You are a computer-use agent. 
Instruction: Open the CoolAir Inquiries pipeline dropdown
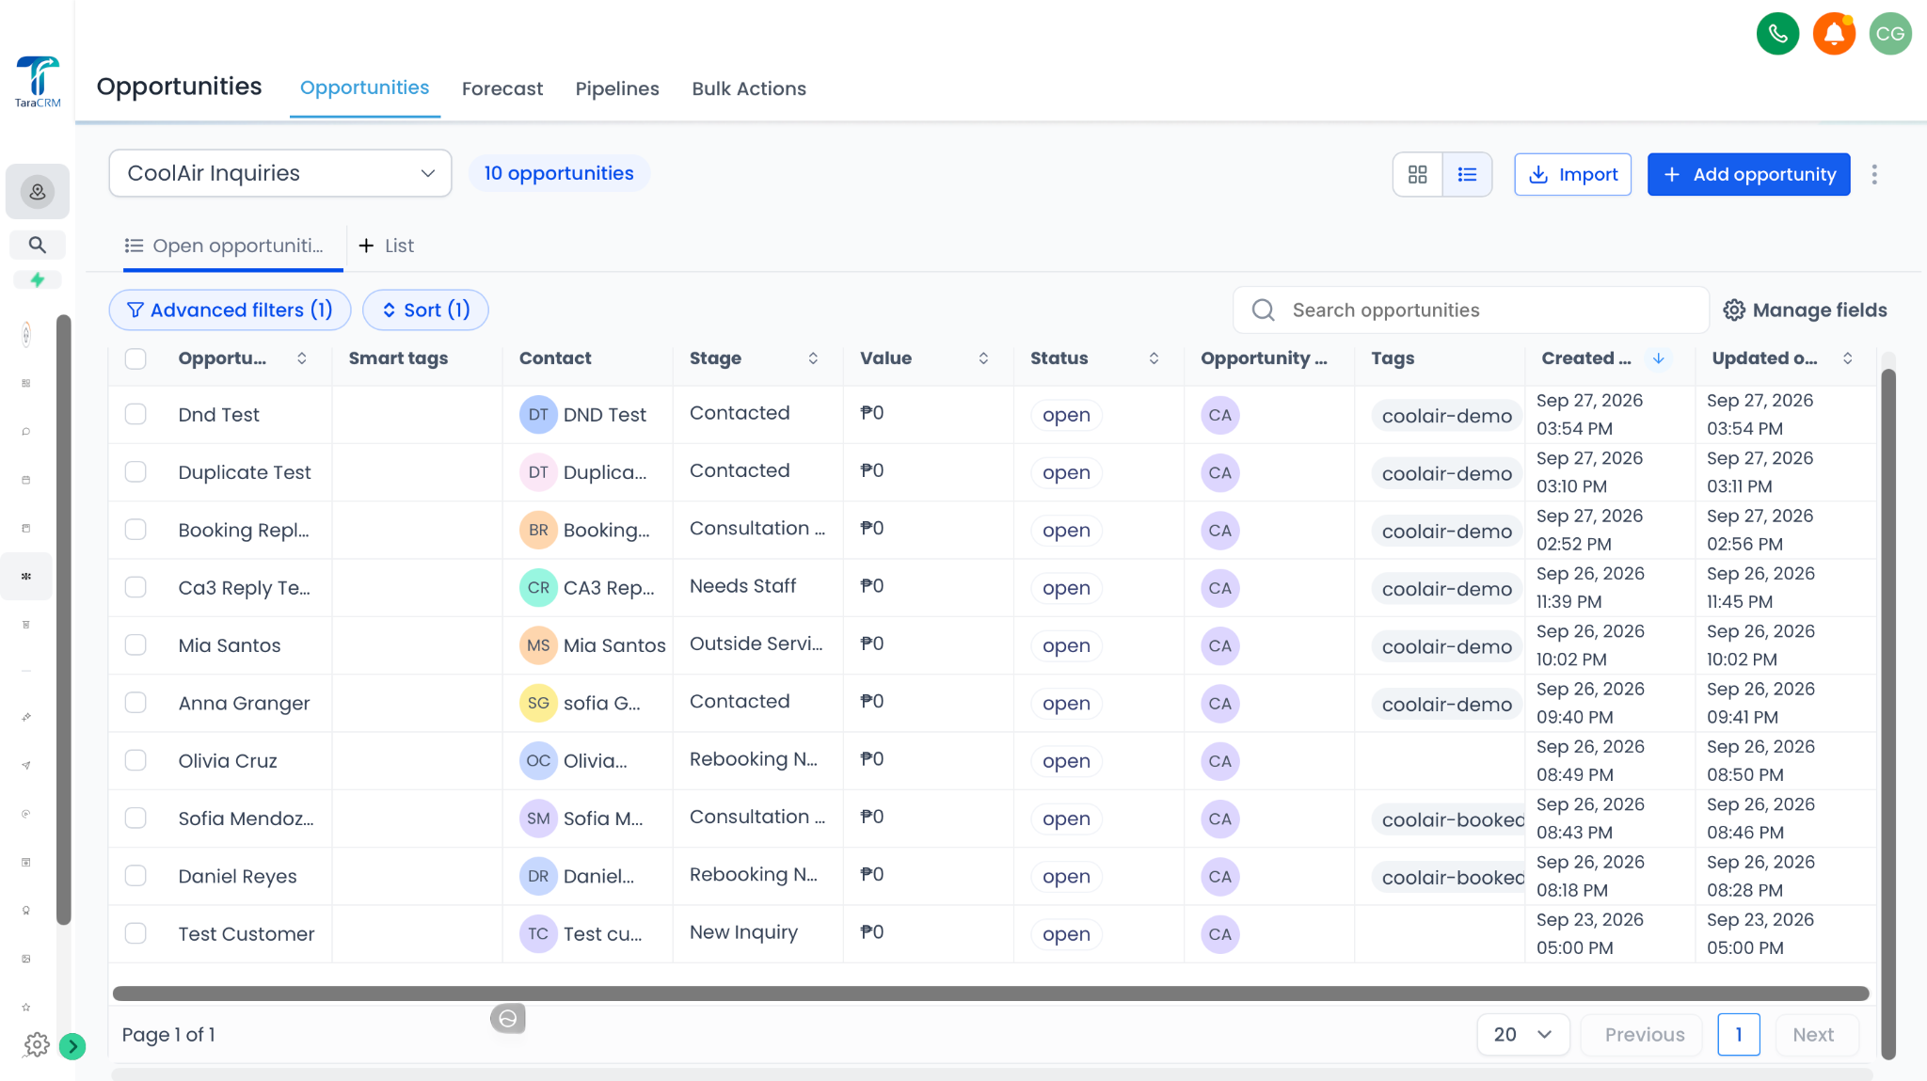[x=280, y=173]
